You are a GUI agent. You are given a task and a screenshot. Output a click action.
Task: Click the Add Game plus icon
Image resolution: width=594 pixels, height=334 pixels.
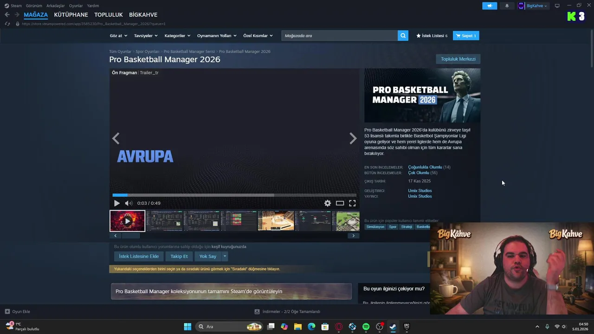pyautogui.click(x=7, y=312)
